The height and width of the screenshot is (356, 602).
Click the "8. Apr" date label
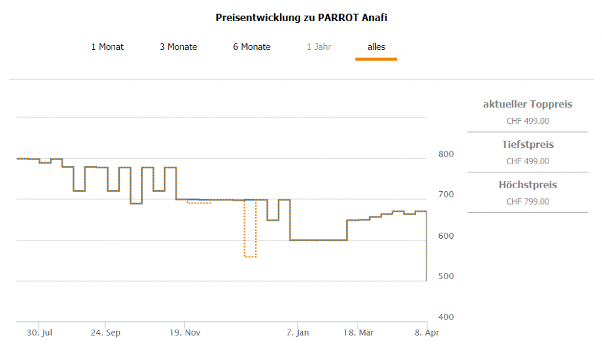[426, 333]
